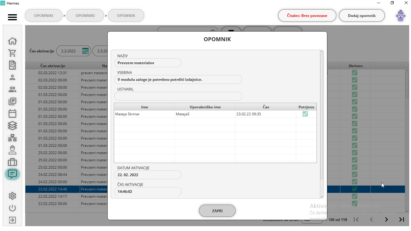Open the hamburger main menu

tap(12, 17)
